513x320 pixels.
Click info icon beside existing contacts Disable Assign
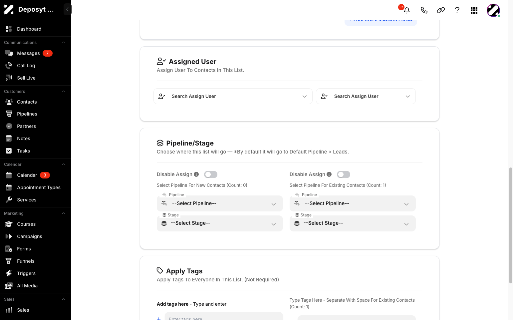(x=329, y=174)
